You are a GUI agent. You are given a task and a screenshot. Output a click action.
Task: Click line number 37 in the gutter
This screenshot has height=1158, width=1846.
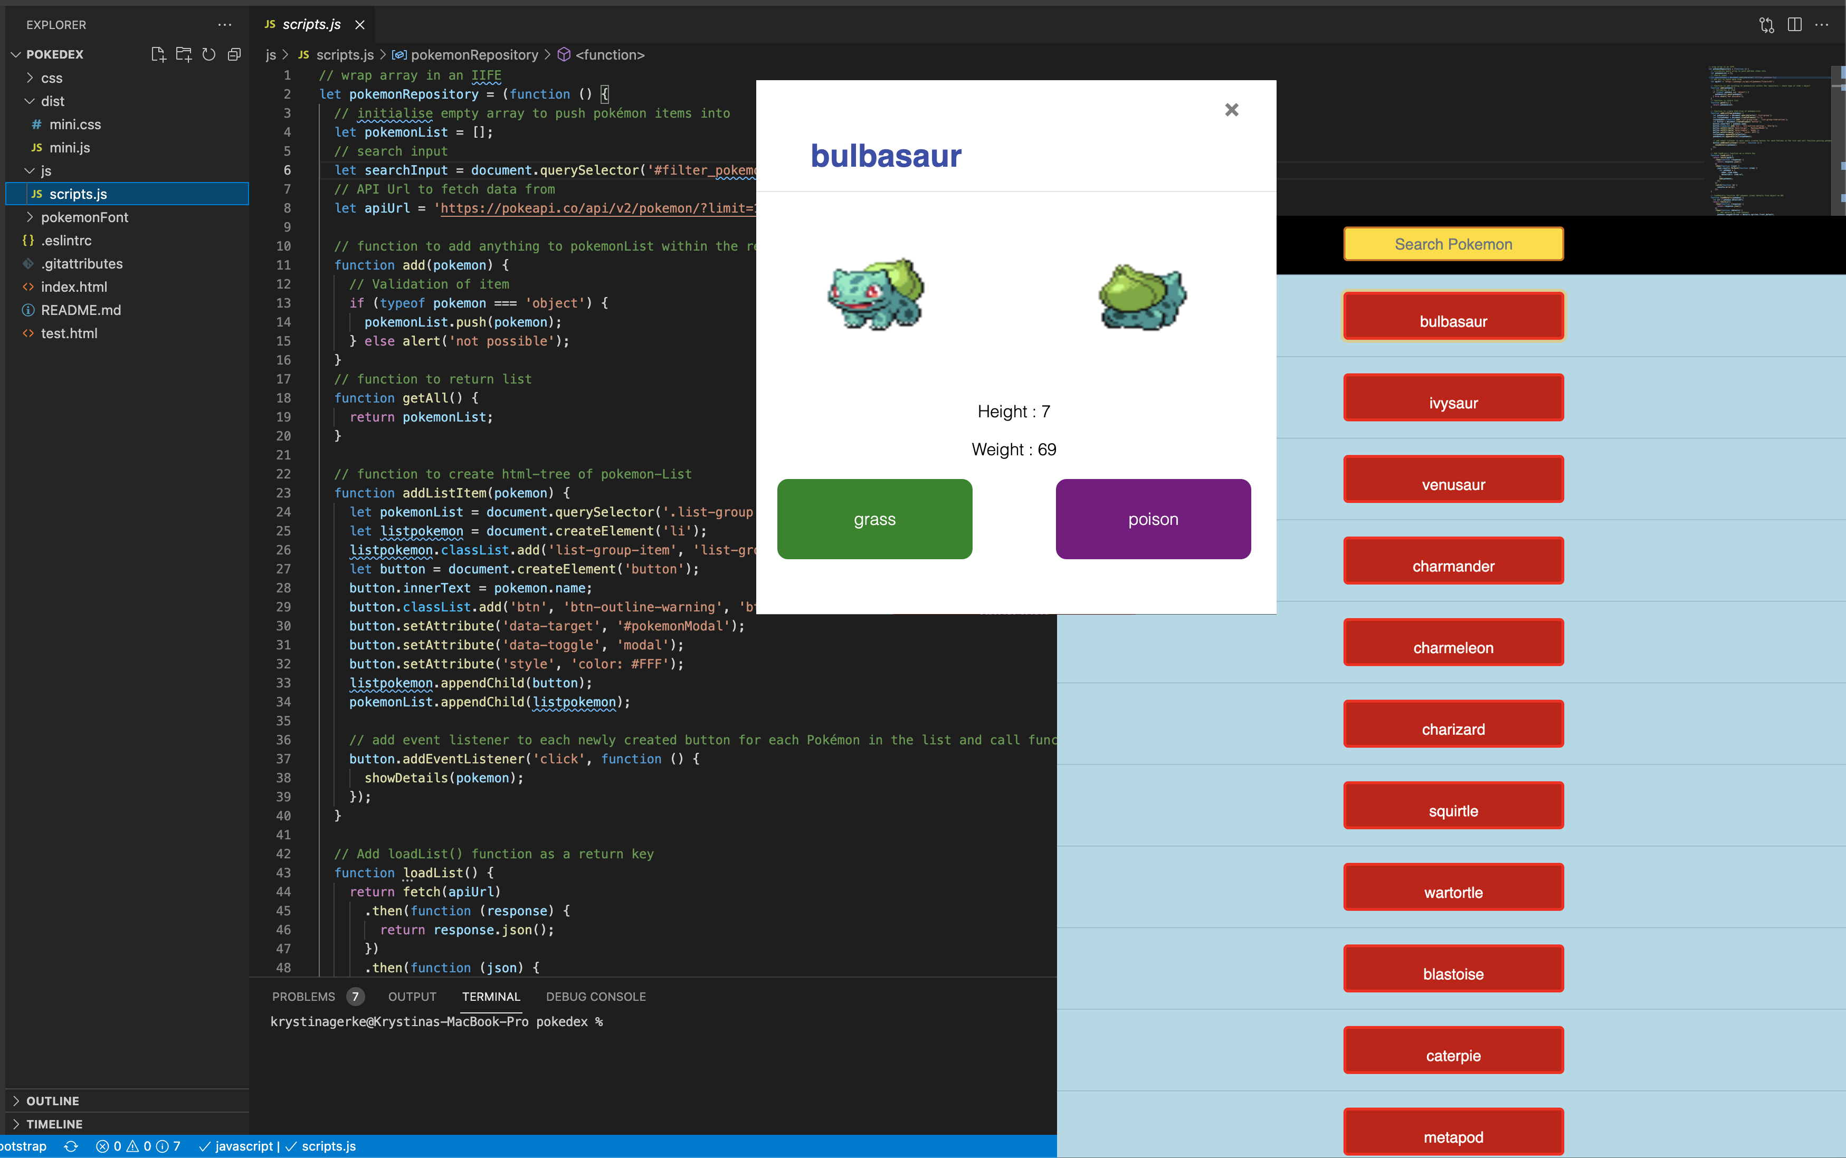point(283,759)
